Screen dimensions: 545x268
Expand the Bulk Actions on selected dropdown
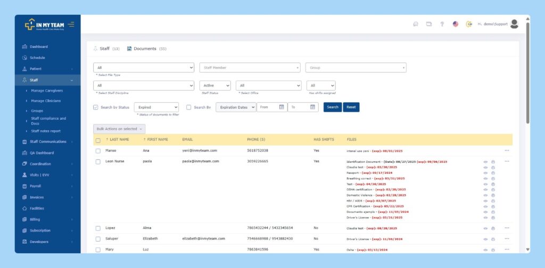pos(119,129)
